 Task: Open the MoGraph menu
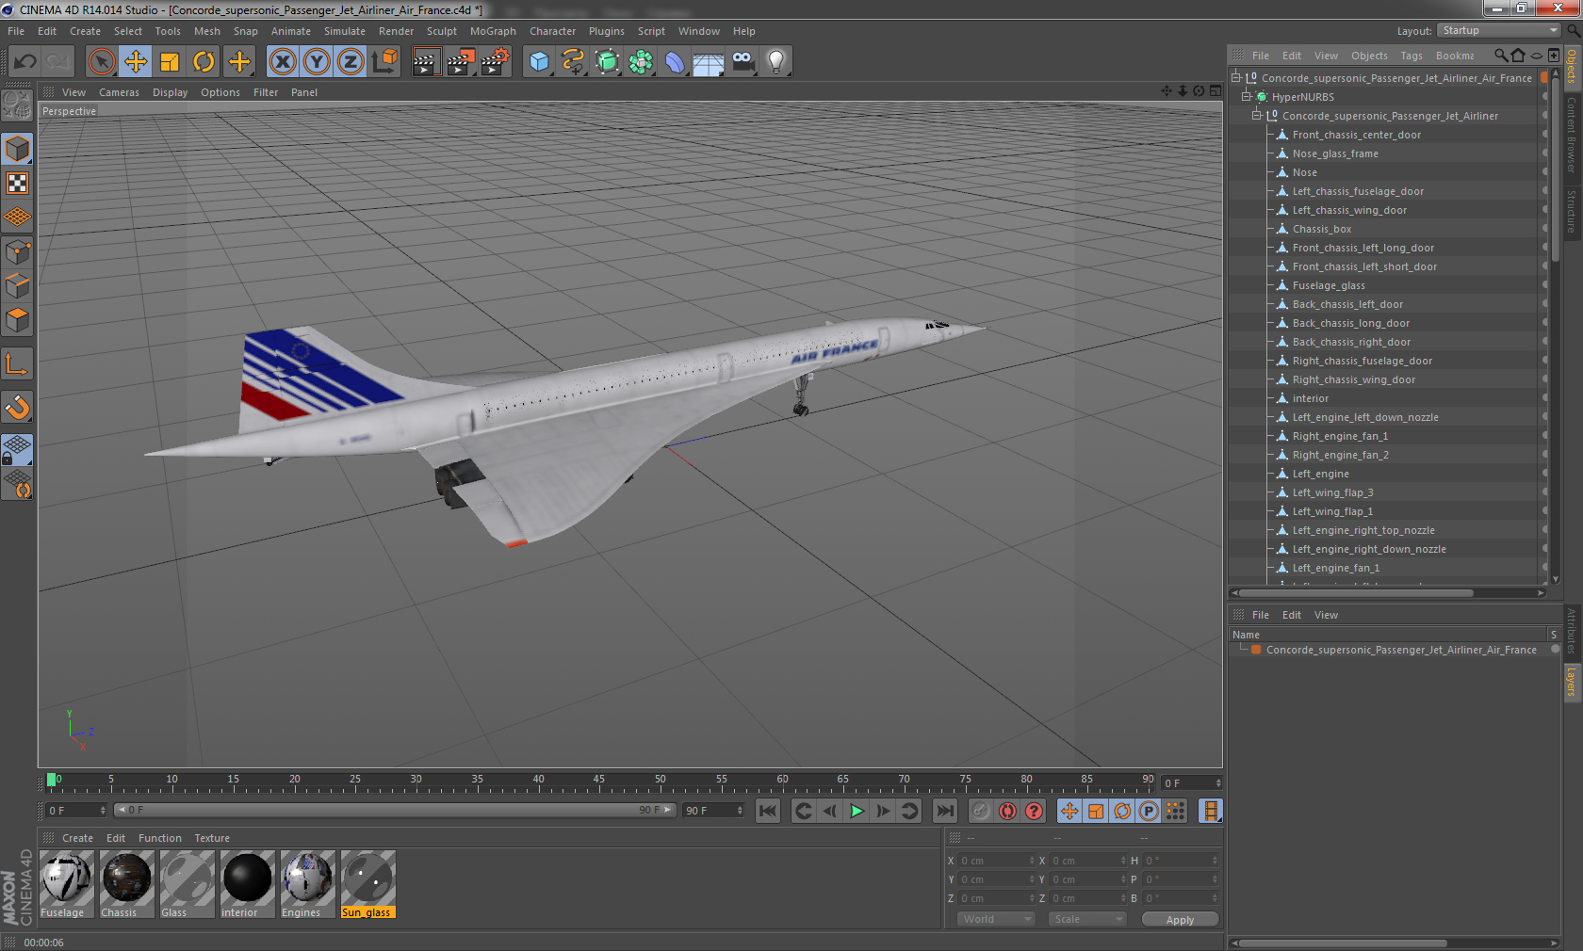(x=493, y=31)
